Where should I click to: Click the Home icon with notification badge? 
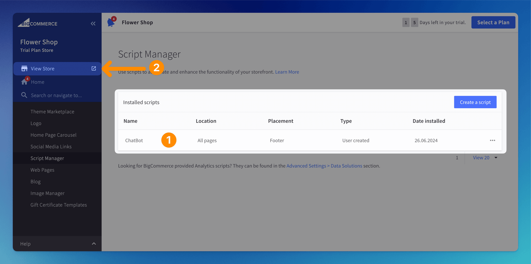[25, 82]
